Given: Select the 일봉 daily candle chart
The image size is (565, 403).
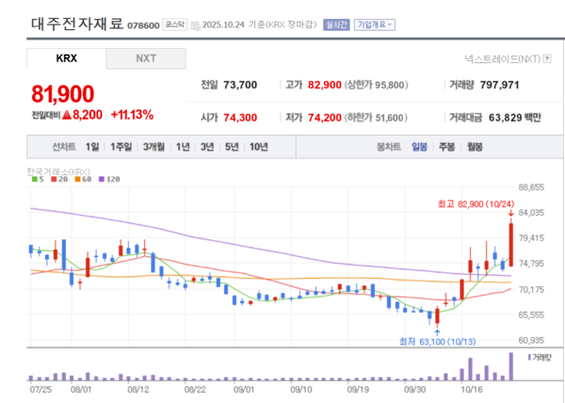Looking at the screenshot, I should click(x=419, y=147).
